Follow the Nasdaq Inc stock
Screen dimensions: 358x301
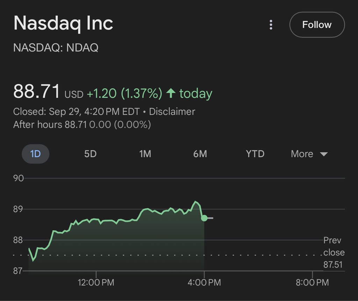pos(317,25)
